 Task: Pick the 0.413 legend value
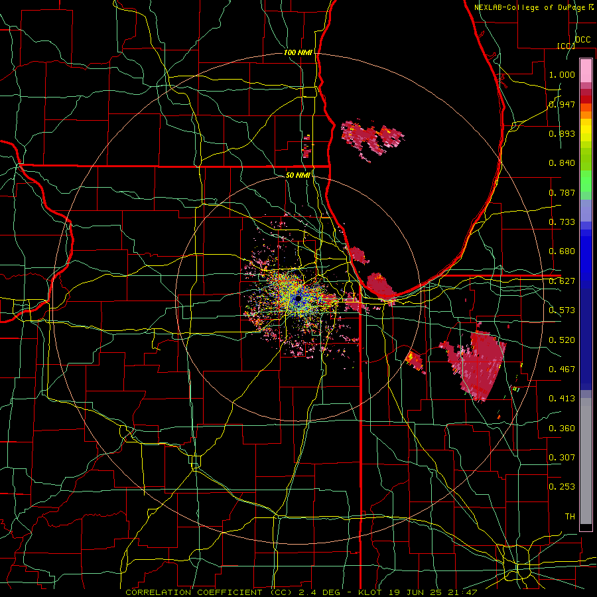562,399
